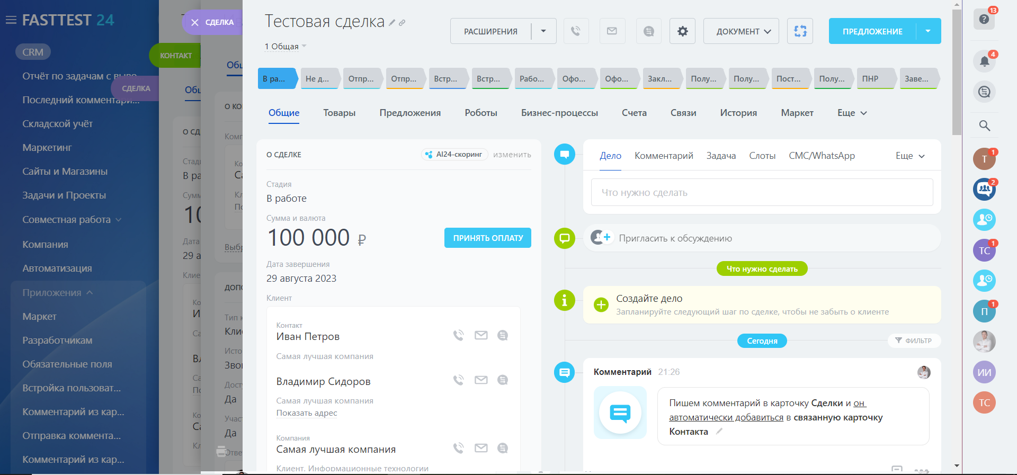The image size is (1017, 475).
Task: Edit the deal title with the pencil icon
Action: pos(392,23)
